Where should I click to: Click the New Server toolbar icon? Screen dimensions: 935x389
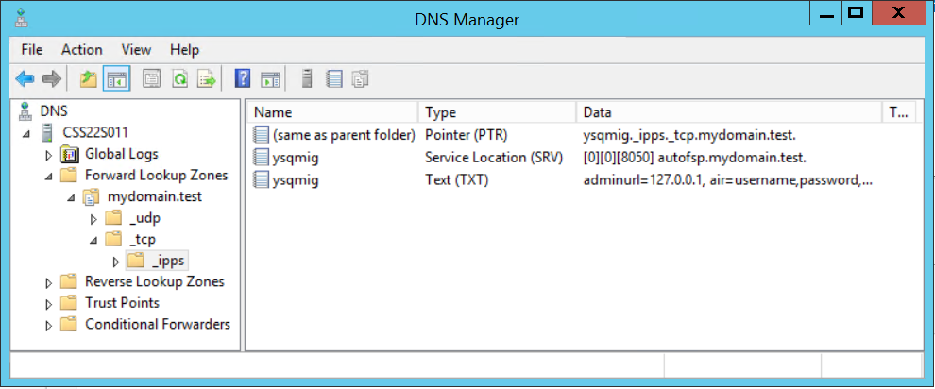coord(306,79)
